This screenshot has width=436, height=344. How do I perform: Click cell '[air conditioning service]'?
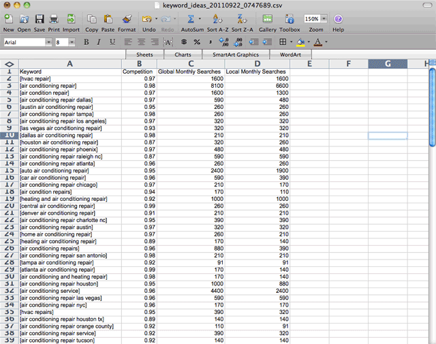pyautogui.click(x=69, y=291)
